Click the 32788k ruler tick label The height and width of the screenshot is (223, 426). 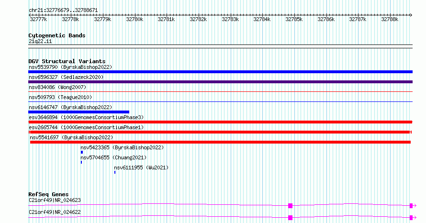coord(390,19)
